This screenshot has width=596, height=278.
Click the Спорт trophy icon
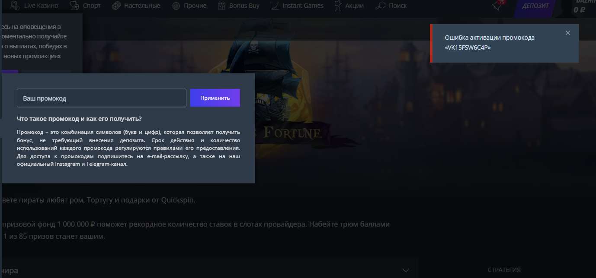click(x=74, y=6)
